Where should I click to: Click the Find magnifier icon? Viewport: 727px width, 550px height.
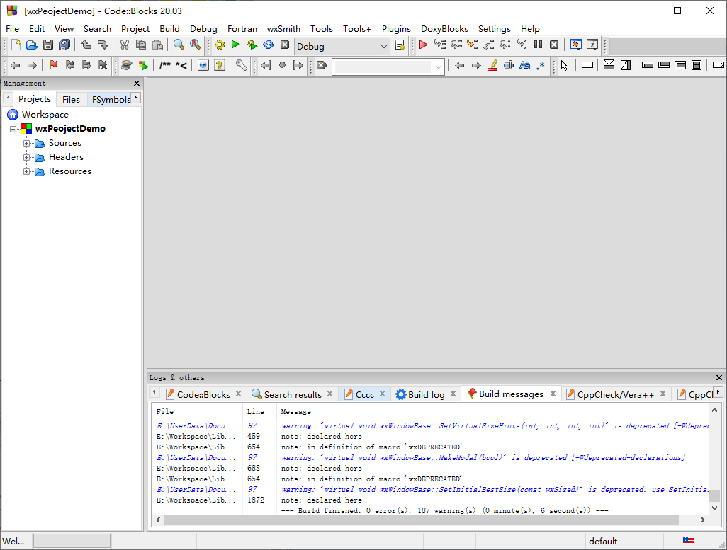click(179, 45)
